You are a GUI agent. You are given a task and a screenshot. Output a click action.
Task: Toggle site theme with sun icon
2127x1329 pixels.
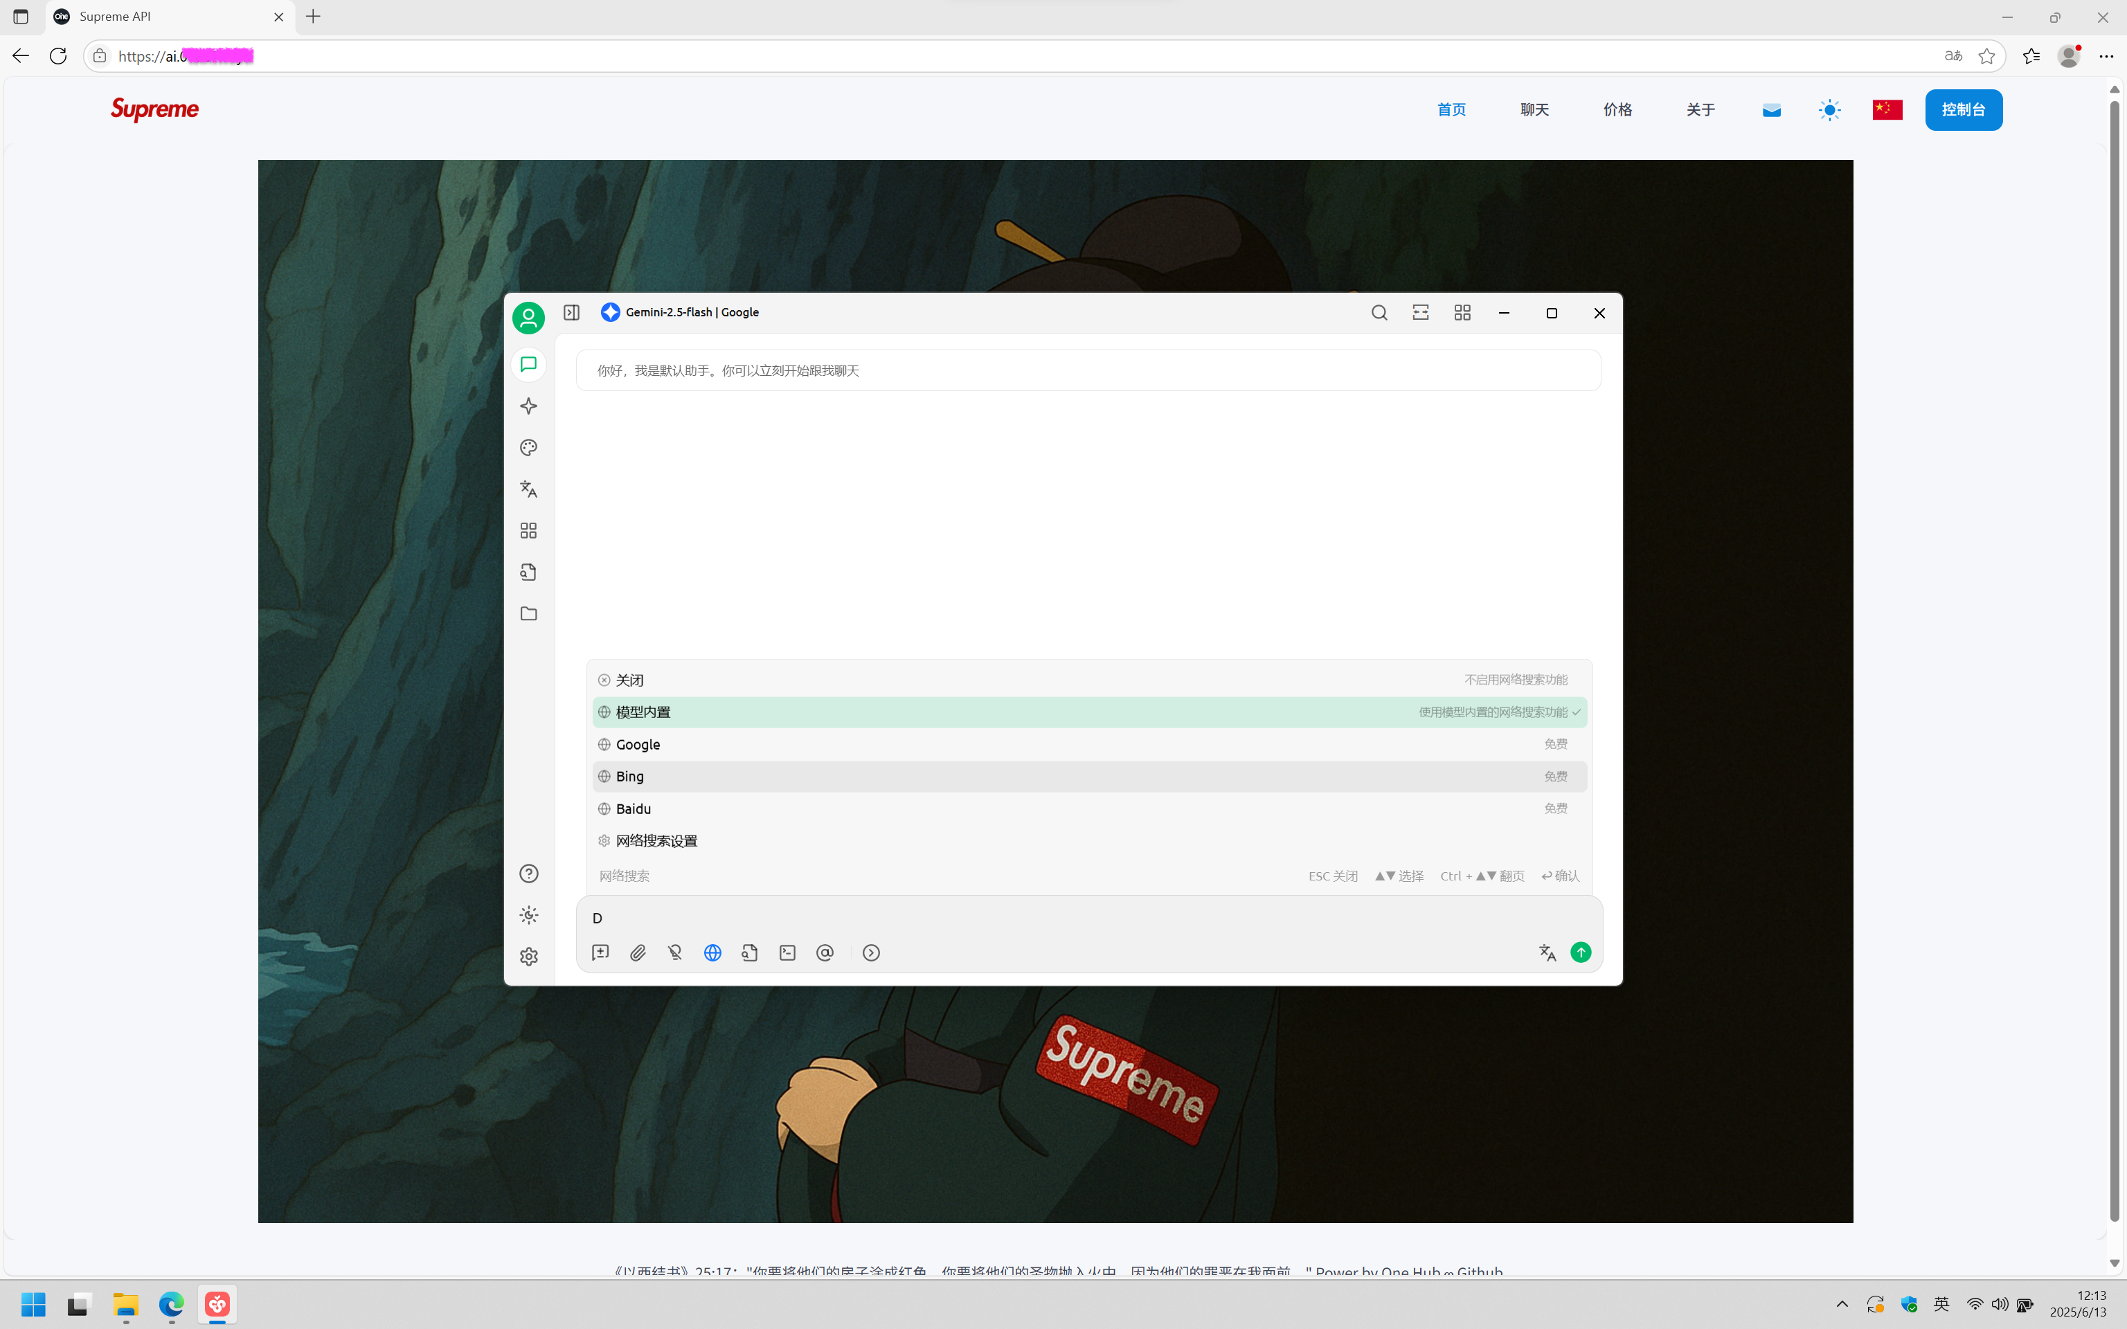click(x=1830, y=110)
